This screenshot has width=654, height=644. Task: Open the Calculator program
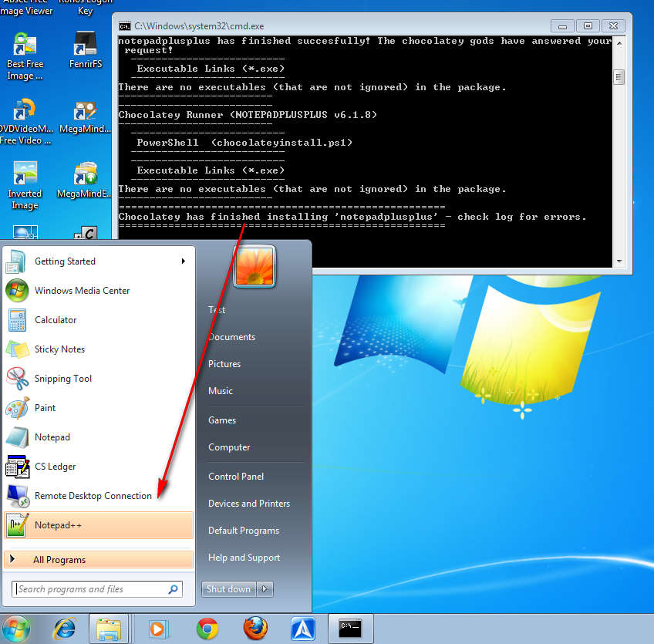click(55, 320)
